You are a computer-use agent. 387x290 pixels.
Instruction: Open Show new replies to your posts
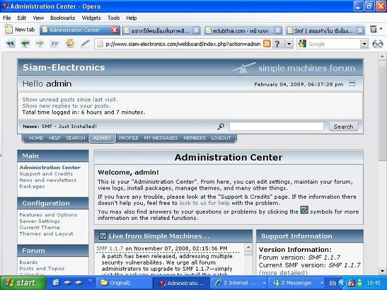click(67, 106)
